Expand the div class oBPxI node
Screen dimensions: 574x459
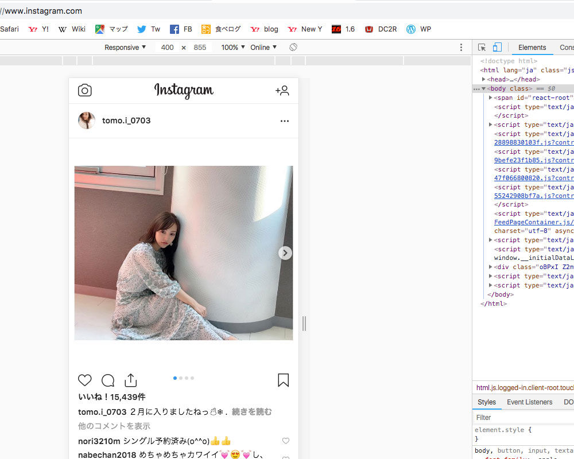pyautogui.click(x=491, y=267)
